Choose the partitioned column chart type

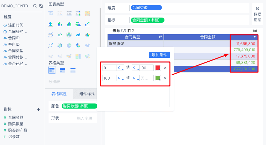pos(50,24)
